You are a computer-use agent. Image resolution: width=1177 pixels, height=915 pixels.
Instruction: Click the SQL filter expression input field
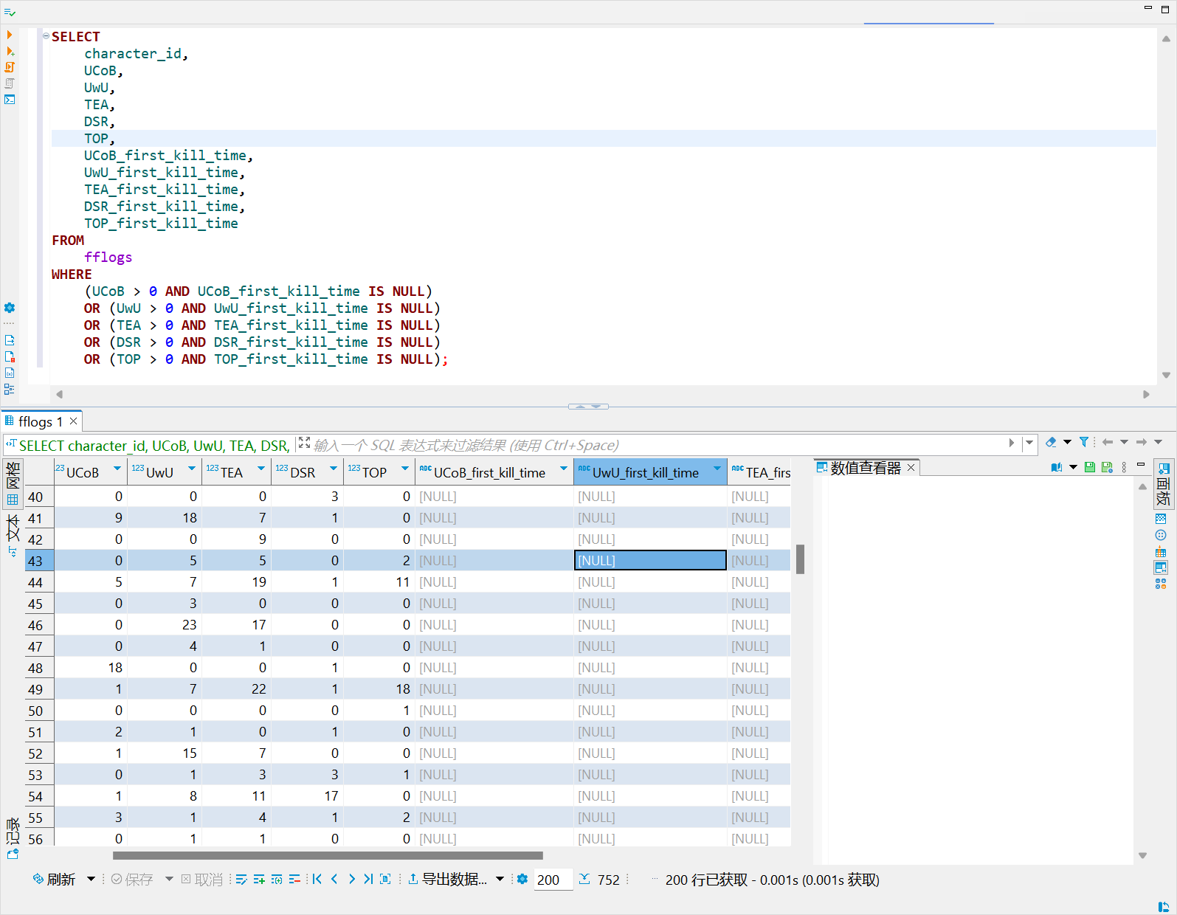pos(657,445)
